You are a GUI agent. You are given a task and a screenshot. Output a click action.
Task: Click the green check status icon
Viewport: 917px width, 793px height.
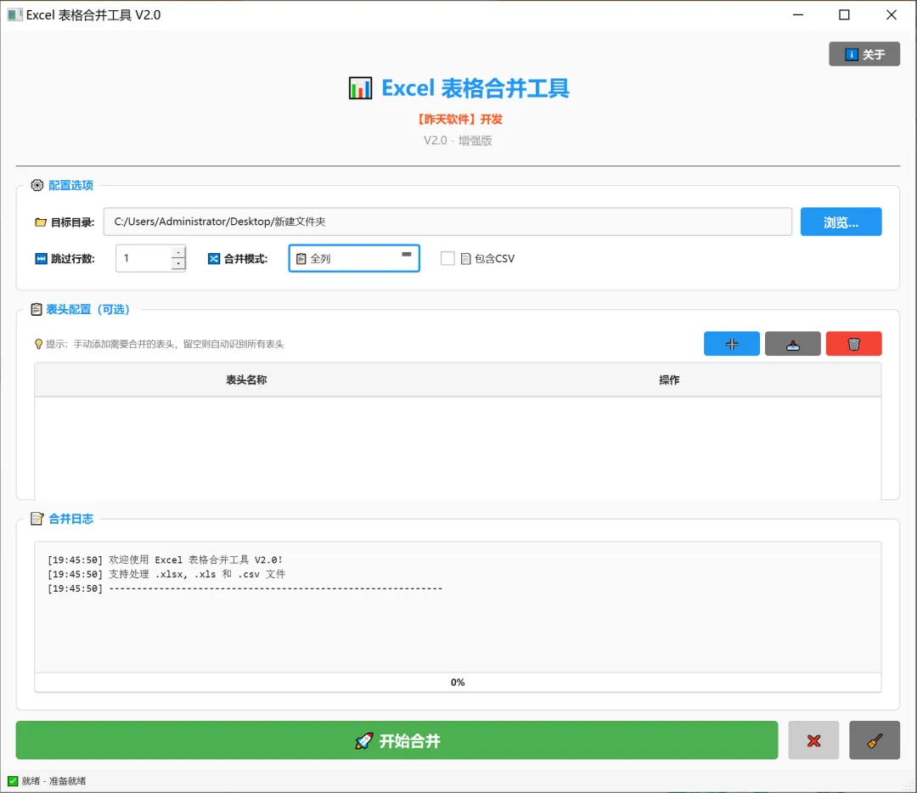pos(13,781)
